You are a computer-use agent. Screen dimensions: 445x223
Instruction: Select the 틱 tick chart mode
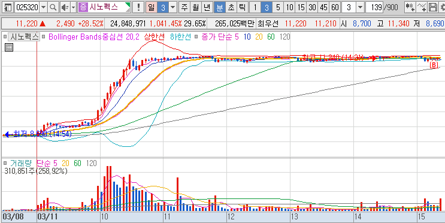pos(242,7)
